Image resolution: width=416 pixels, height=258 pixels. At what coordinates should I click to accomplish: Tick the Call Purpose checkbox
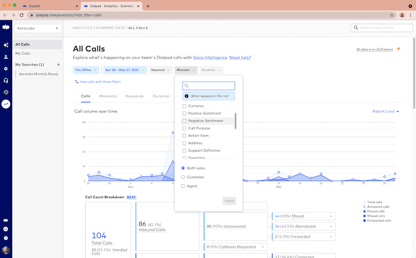pos(184,128)
